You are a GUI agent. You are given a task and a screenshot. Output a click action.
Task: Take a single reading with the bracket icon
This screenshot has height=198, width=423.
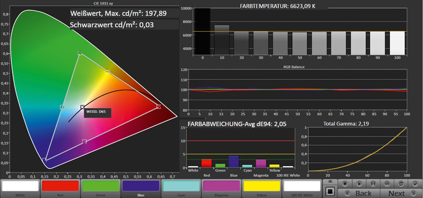[373, 184]
